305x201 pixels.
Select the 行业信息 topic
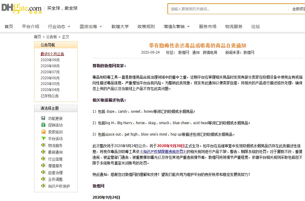tap(56, 159)
